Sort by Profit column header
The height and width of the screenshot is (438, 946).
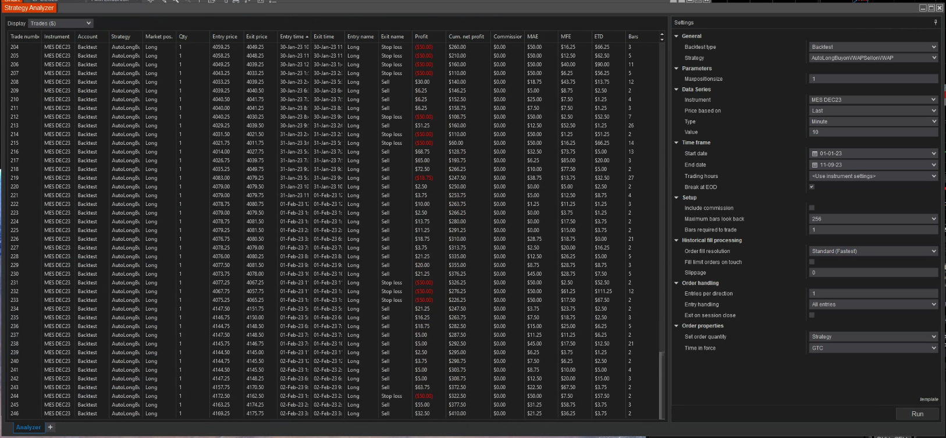[x=429, y=37]
